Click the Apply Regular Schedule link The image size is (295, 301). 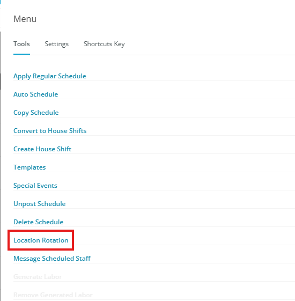point(50,76)
